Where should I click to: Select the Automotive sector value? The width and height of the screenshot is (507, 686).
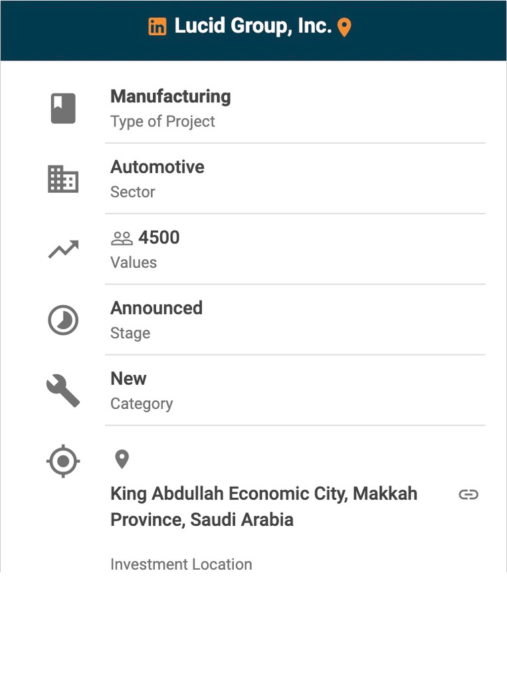(157, 167)
